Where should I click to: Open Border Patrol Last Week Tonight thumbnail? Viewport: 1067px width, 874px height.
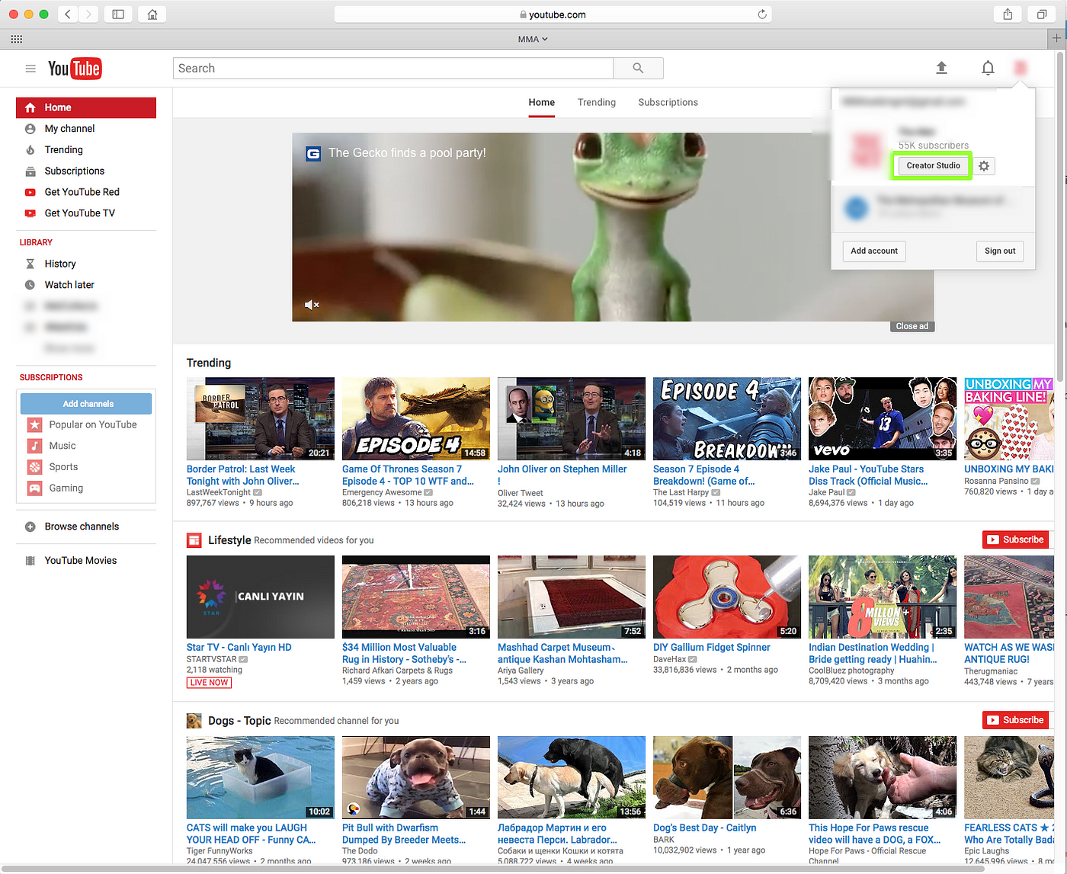pos(261,418)
